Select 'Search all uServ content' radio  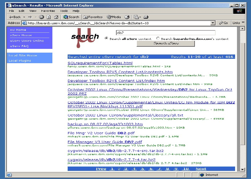coord(106,38)
